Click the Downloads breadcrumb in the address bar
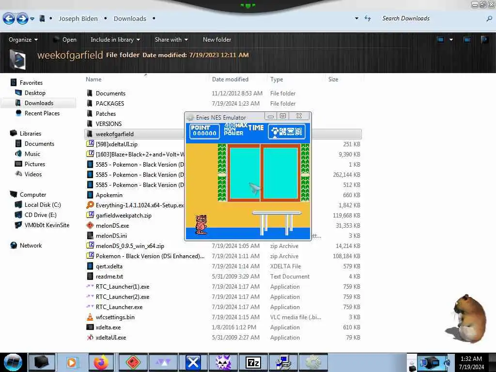 [130, 19]
